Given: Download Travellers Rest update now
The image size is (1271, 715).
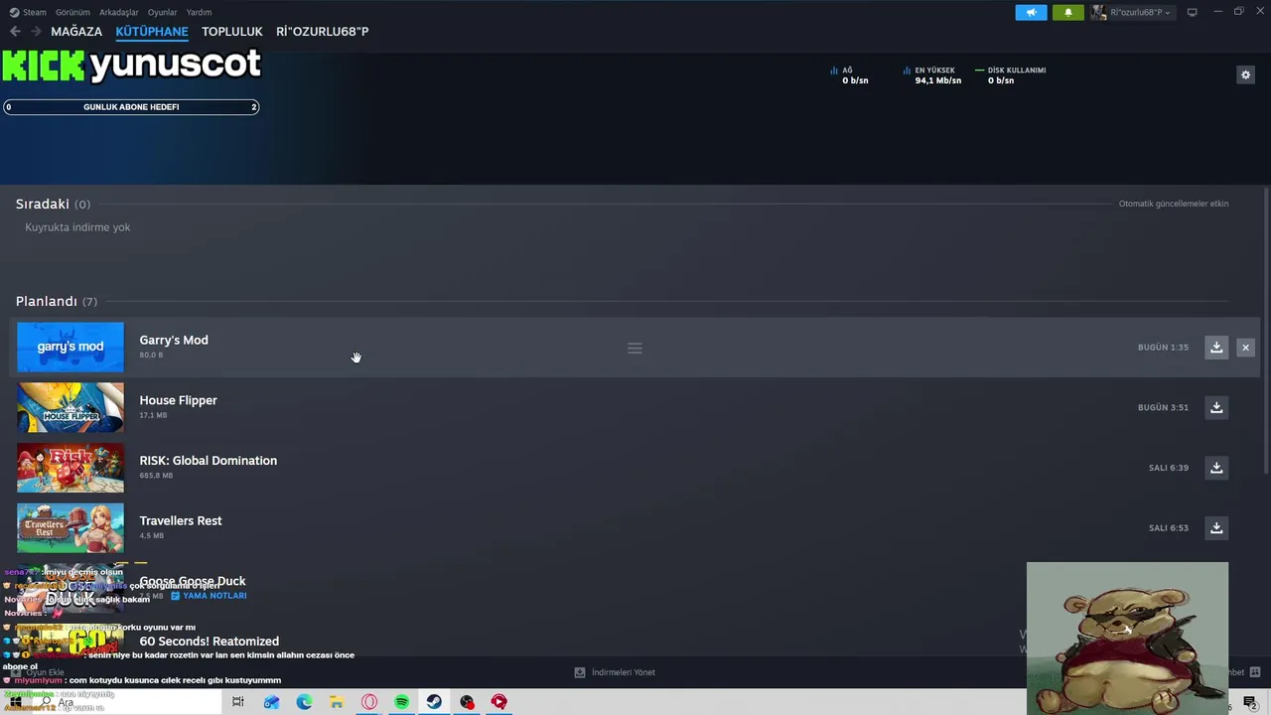Looking at the screenshot, I should click(1216, 527).
